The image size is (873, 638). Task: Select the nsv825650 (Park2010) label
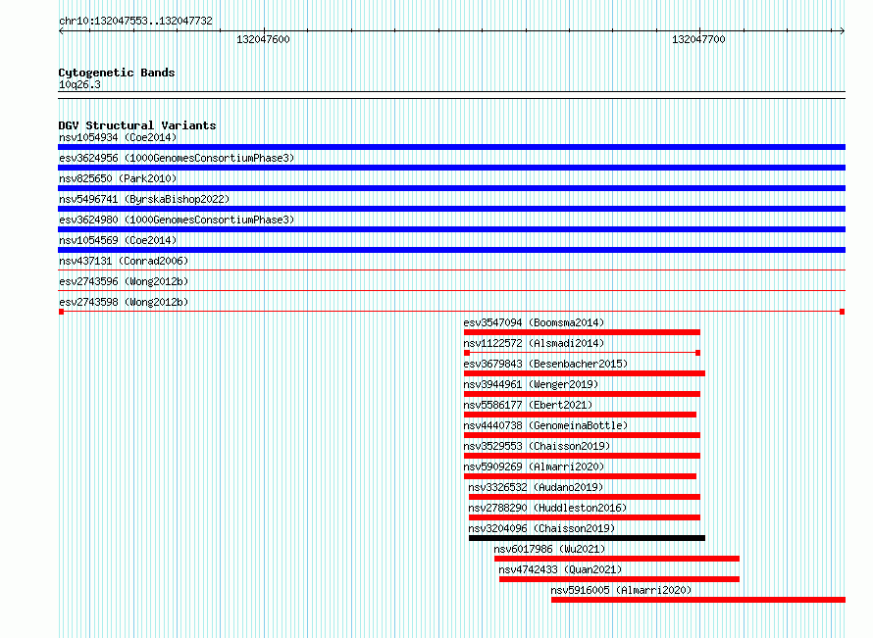(x=118, y=178)
